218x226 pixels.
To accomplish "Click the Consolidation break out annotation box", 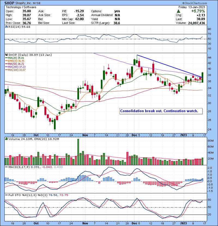I will [161, 111].
